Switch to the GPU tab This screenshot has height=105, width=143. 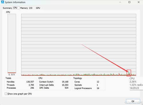[x=38, y=8]
